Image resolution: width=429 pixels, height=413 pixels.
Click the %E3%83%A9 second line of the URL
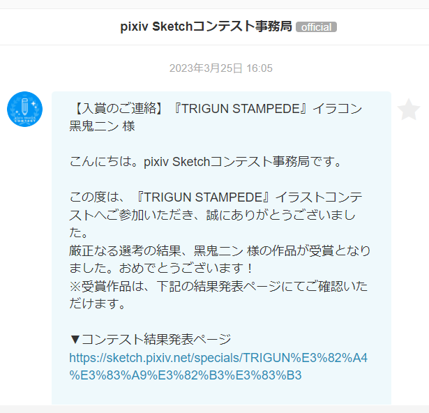click(186, 375)
